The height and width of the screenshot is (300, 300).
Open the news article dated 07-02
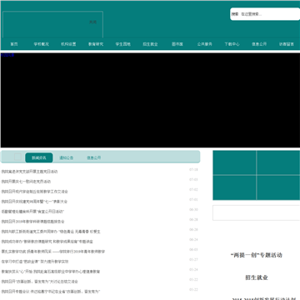35,192
